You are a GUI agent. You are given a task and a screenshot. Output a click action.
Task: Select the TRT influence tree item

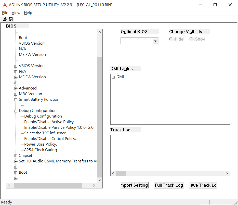click(46, 133)
